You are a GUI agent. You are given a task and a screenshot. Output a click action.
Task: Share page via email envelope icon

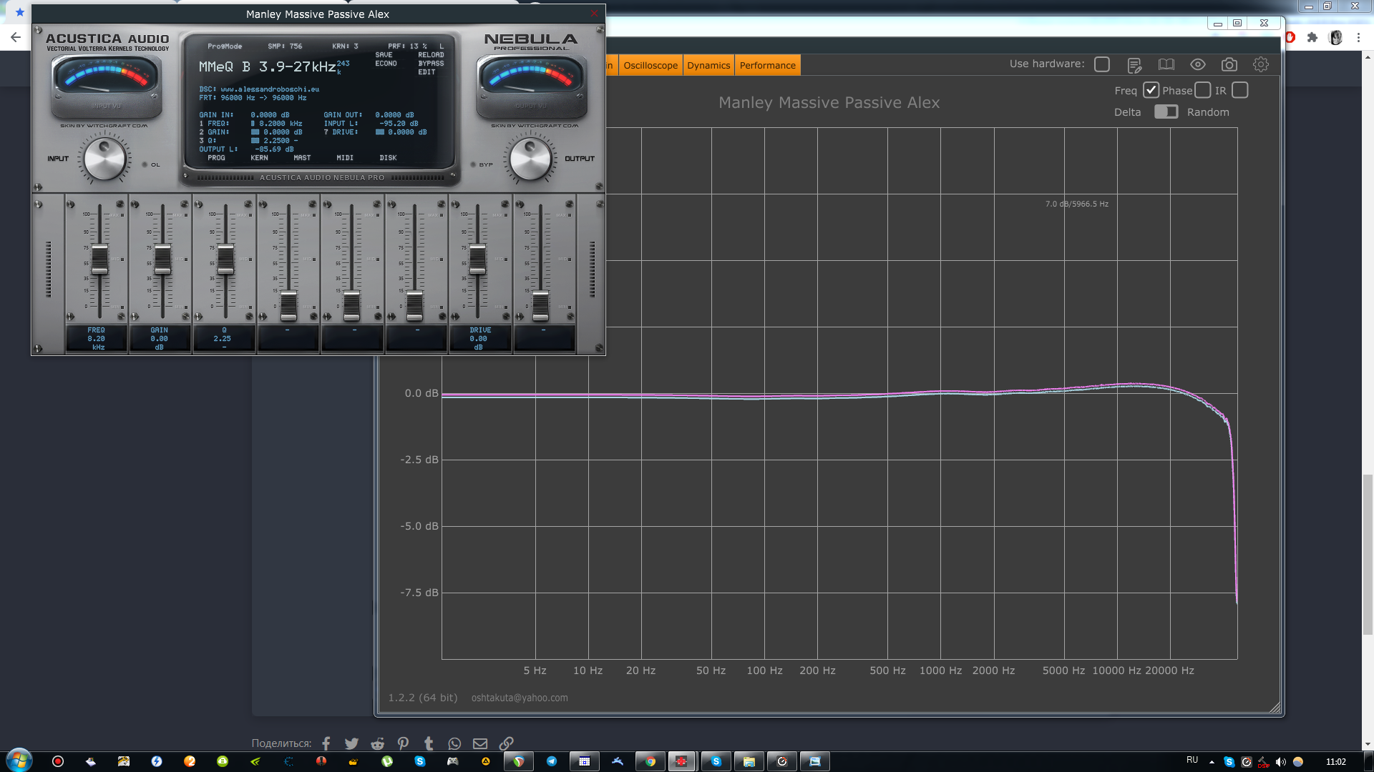click(480, 743)
